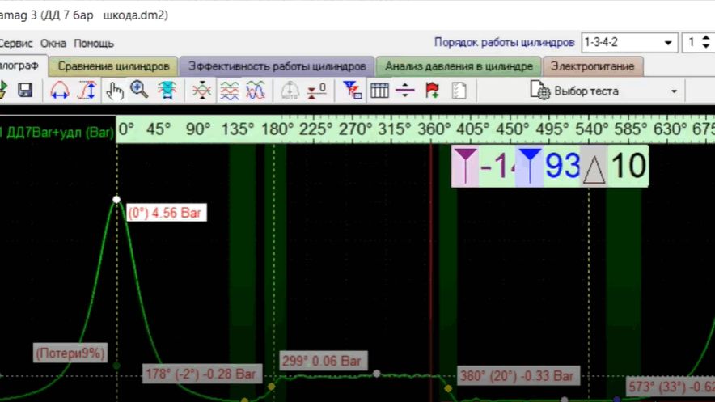Switch to Эффективность работы цилиндров tab
715x402 pixels.
(x=277, y=66)
